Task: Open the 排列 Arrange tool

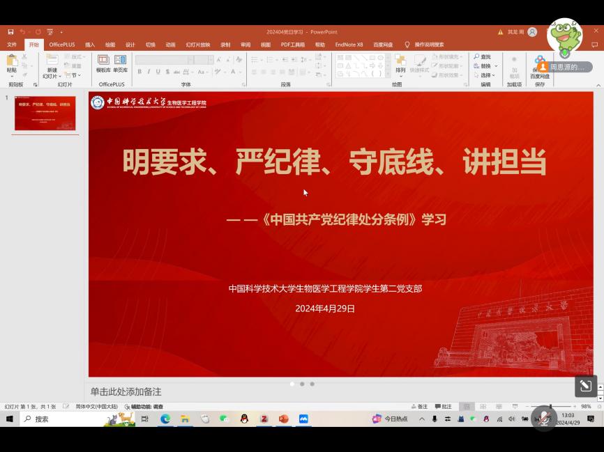Action: tap(400, 64)
